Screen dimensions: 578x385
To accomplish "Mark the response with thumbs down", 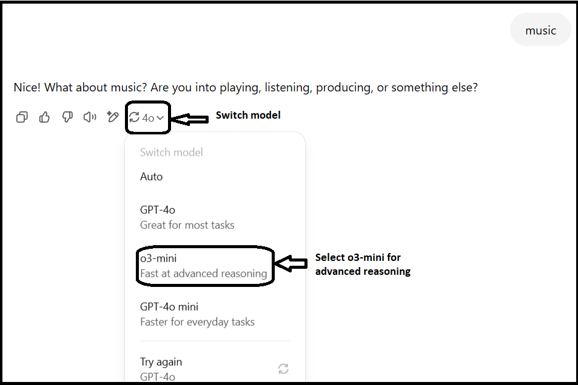I will coord(67,117).
